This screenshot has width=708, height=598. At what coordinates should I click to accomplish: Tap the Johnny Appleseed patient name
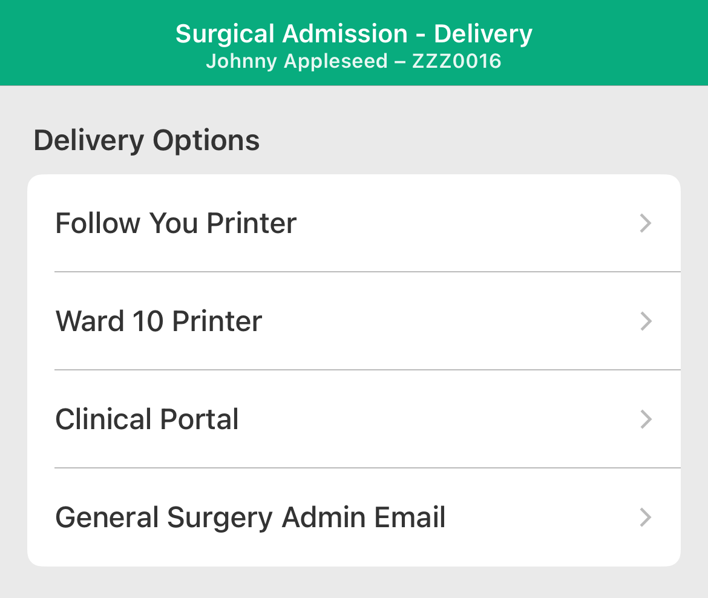click(297, 61)
